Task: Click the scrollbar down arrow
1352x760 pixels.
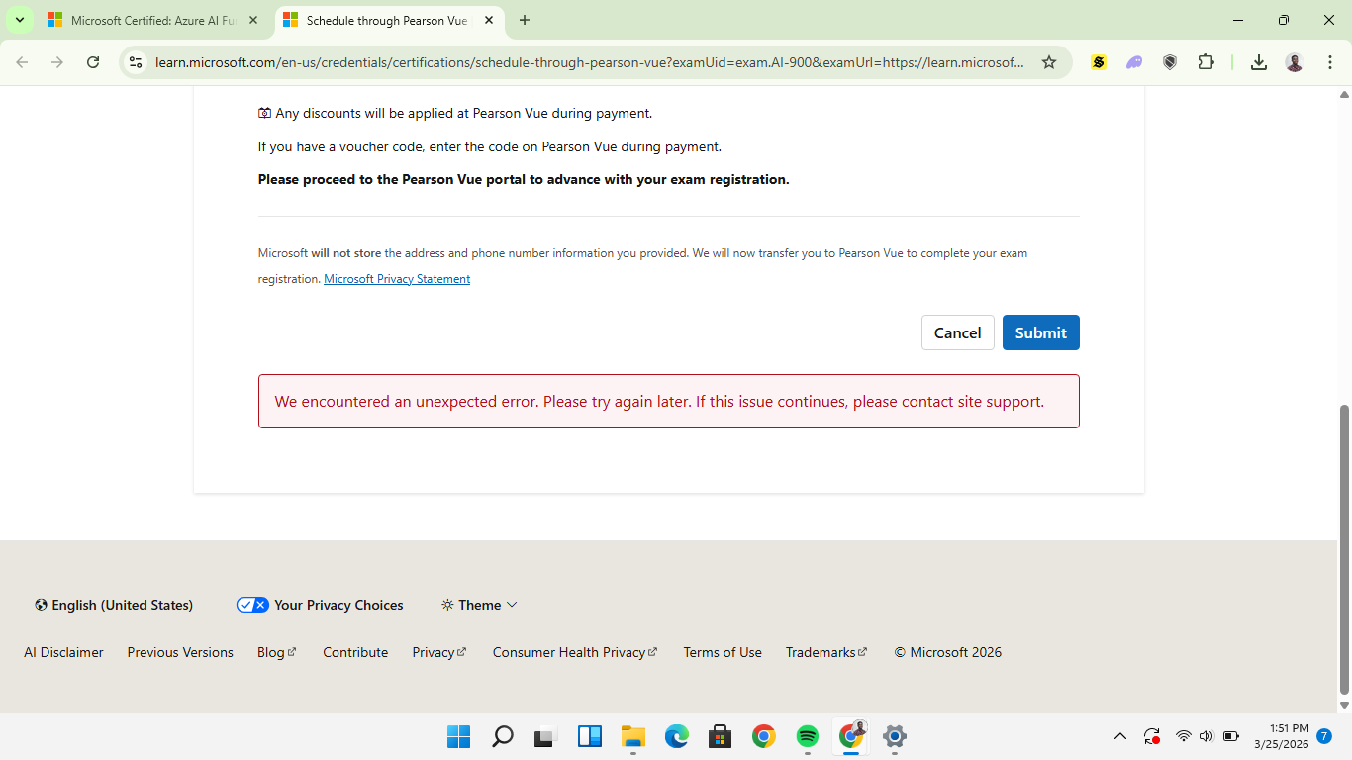Action: pos(1344,705)
